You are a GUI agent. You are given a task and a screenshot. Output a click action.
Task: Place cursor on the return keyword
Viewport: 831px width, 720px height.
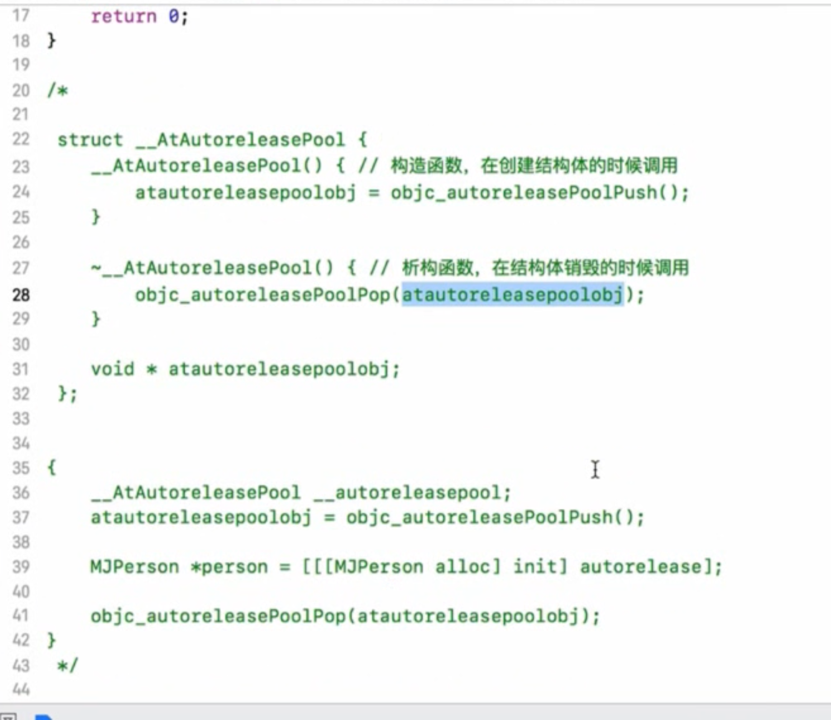point(124,16)
